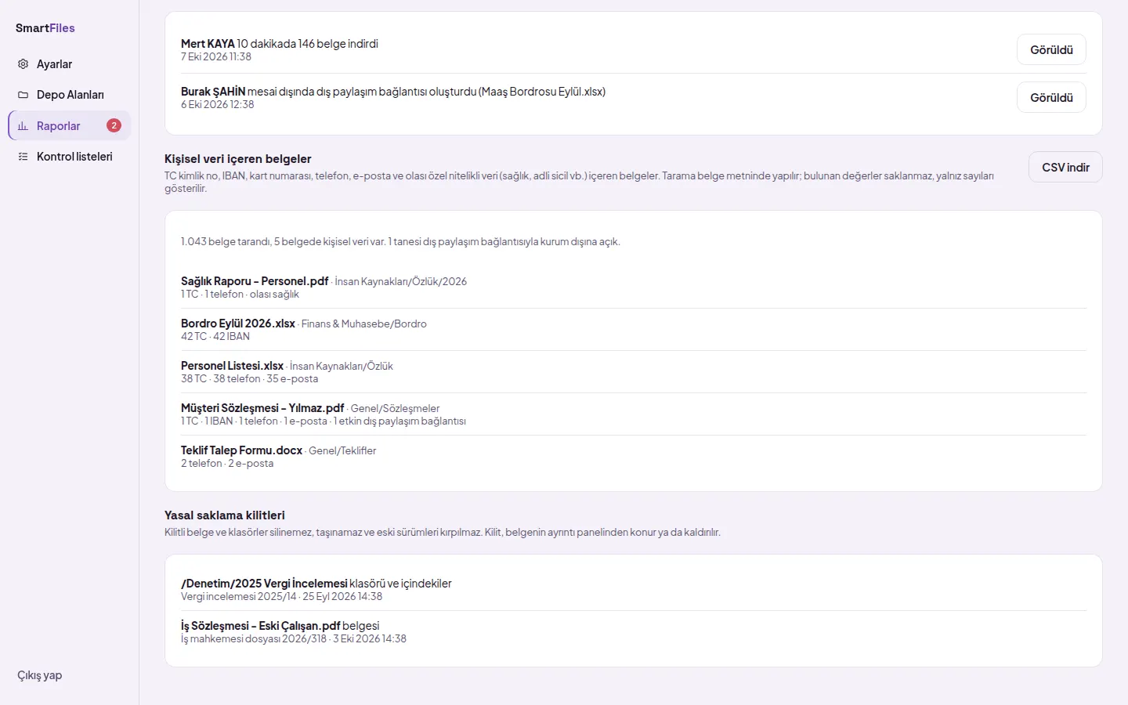Click the Depo Alanları folder icon
This screenshot has height=705, width=1128.
coord(23,95)
